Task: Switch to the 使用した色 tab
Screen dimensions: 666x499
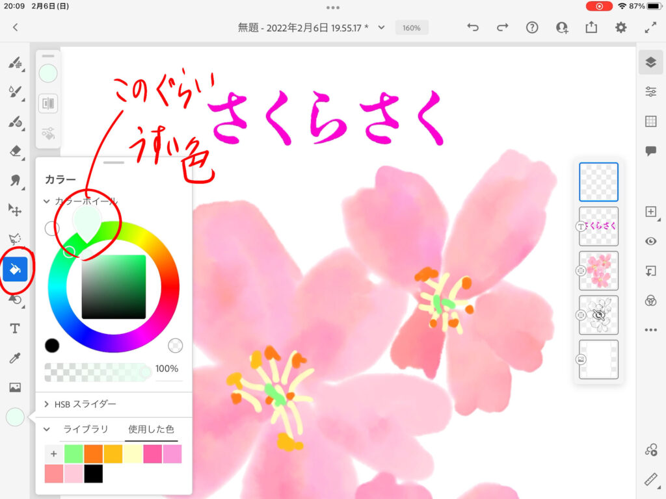Action: [x=151, y=429]
